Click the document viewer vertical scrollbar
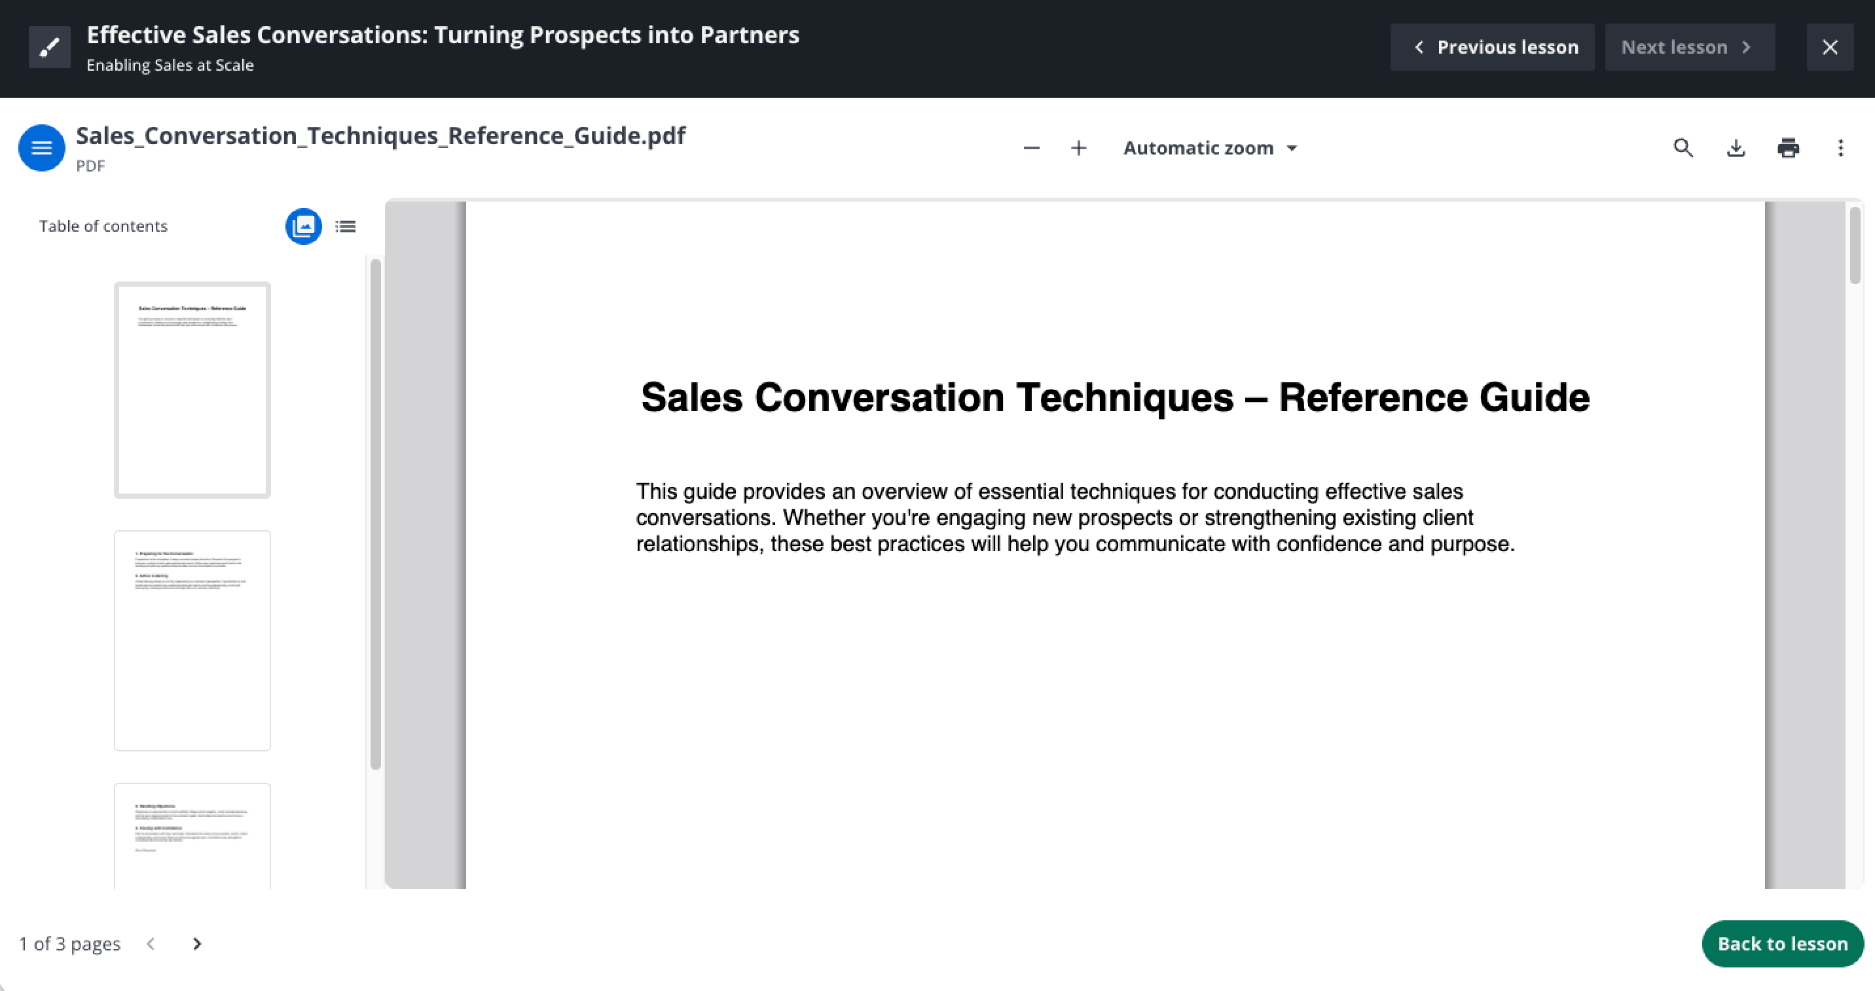Viewport: 1875px width, 991px height. (x=1855, y=246)
